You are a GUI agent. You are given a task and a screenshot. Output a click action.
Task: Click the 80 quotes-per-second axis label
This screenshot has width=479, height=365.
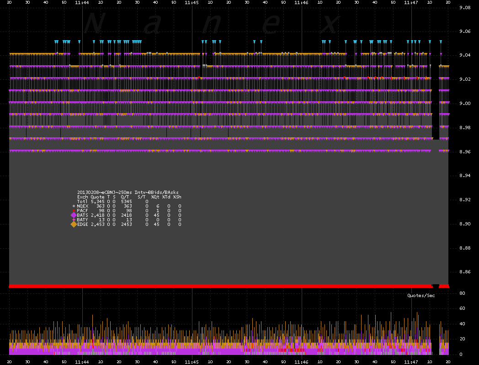click(462, 293)
